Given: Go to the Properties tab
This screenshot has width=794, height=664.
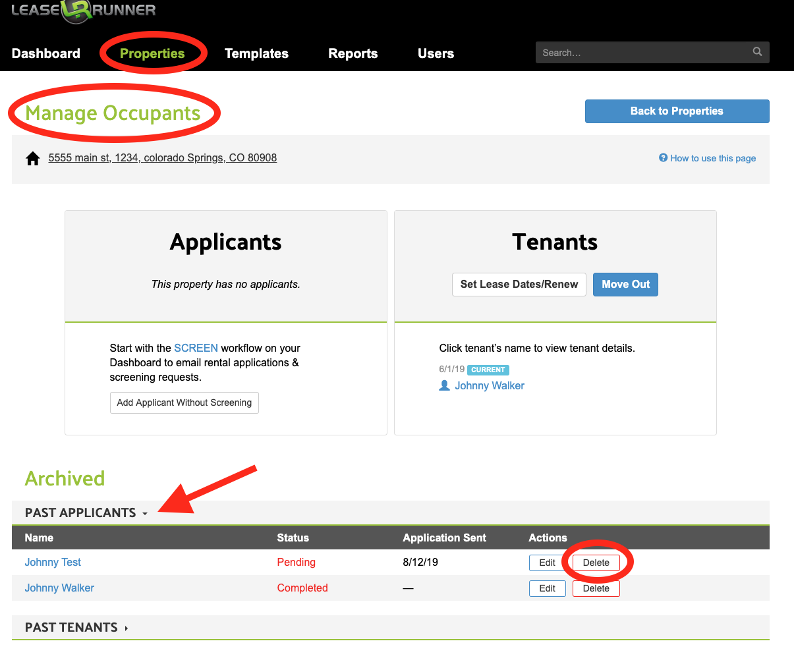Looking at the screenshot, I should click(x=152, y=54).
